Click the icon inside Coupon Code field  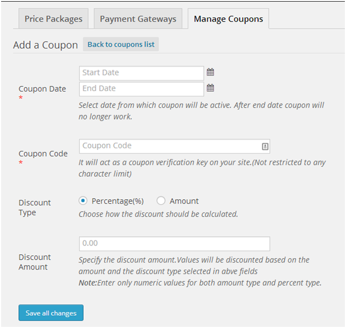[264, 146]
